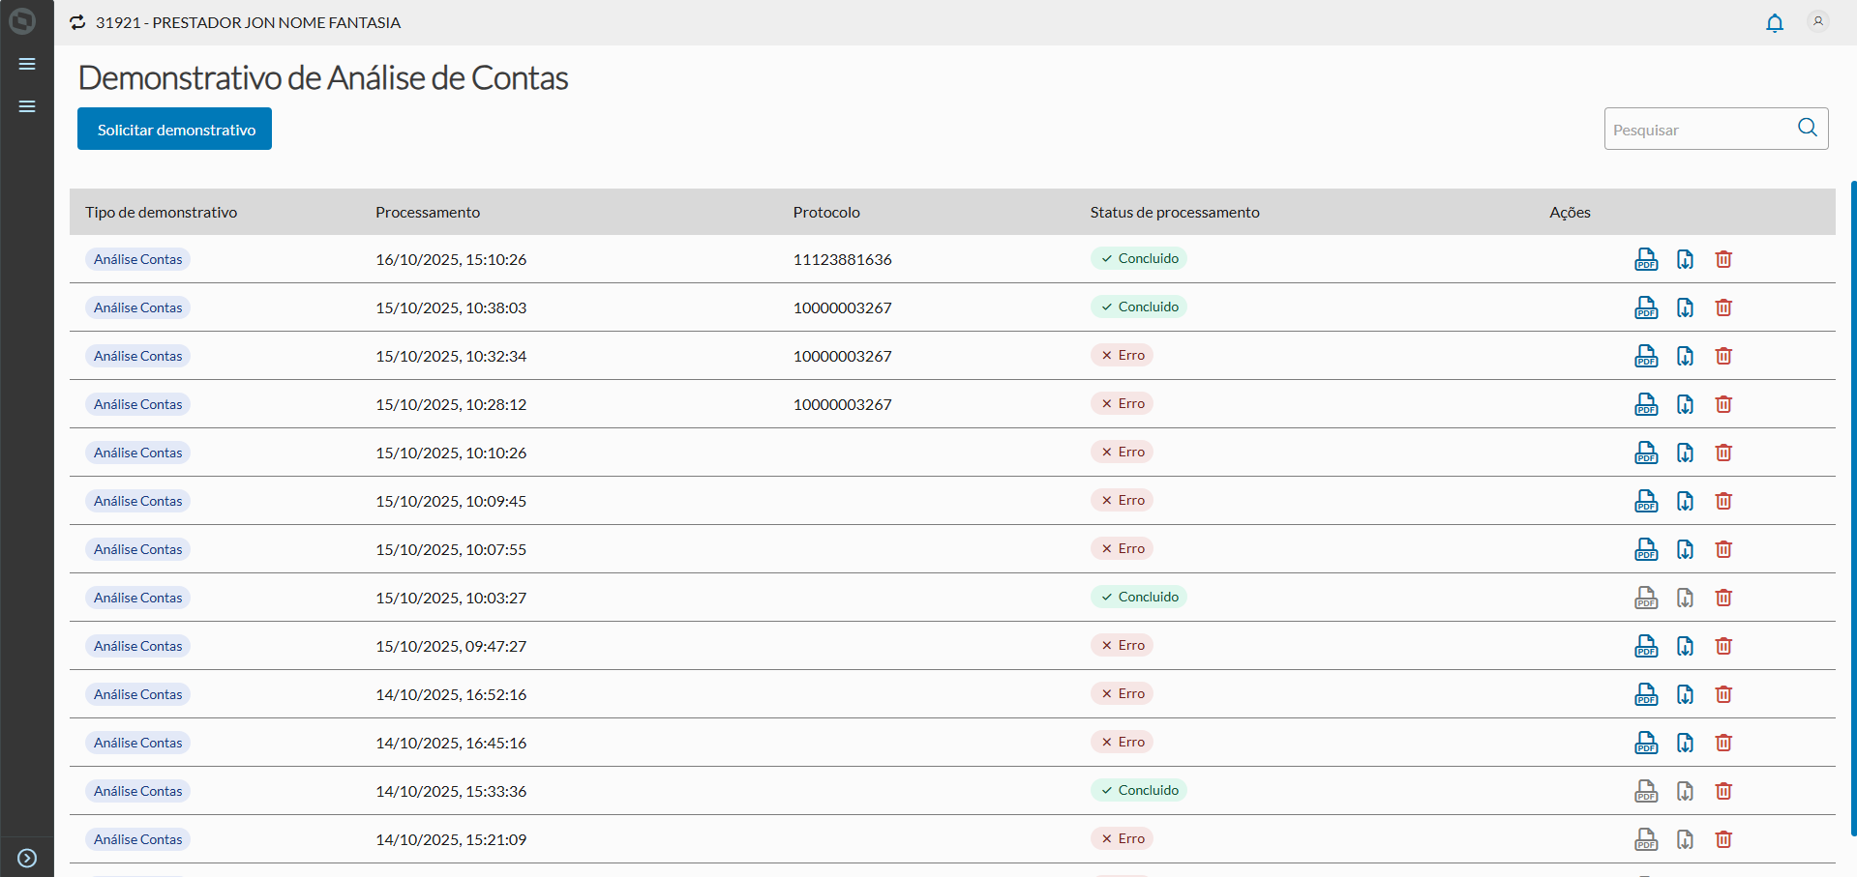Click the switch-provider arrows beside 31921

77,22
